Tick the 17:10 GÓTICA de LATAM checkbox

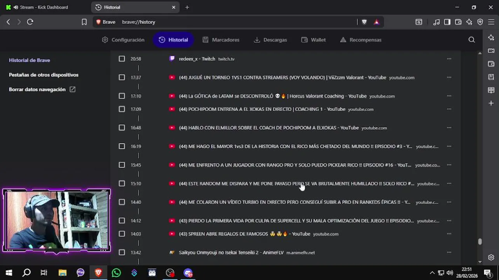tap(122, 96)
